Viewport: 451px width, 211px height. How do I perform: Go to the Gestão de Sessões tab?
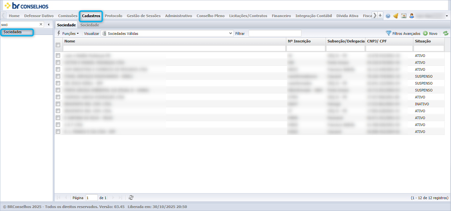tap(144, 16)
